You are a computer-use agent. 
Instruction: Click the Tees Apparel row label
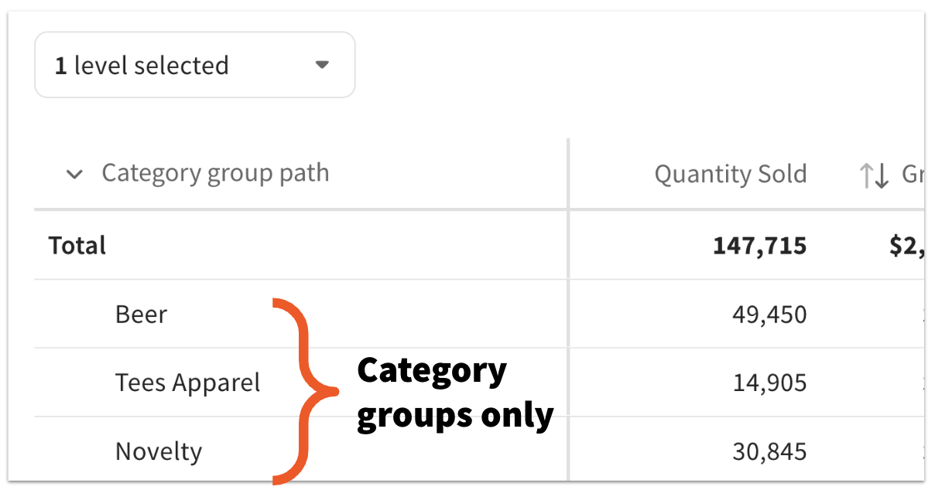click(x=187, y=383)
